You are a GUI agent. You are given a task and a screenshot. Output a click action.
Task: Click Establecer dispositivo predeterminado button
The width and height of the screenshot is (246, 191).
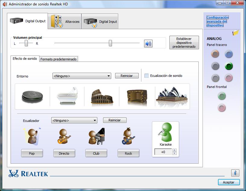[x=184, y=43]
